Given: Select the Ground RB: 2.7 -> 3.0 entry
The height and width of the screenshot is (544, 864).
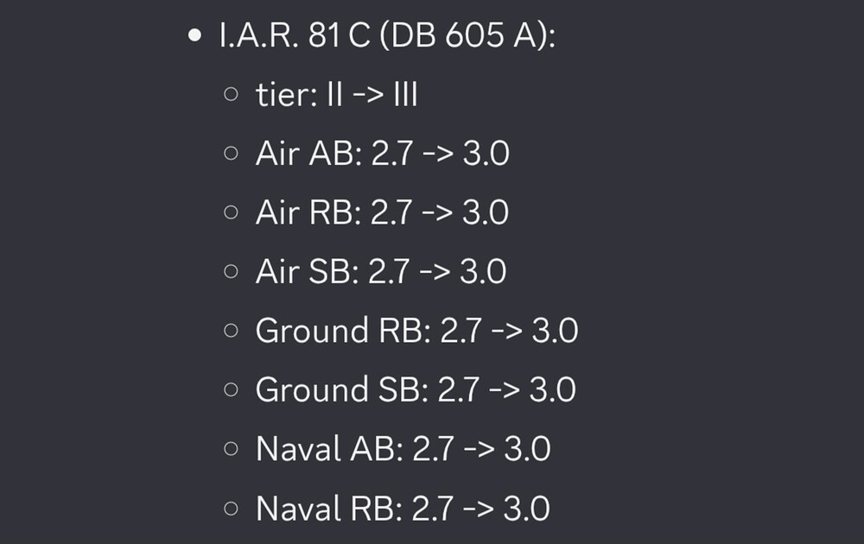Looking at the screenshot, I should tap(417, 331).
